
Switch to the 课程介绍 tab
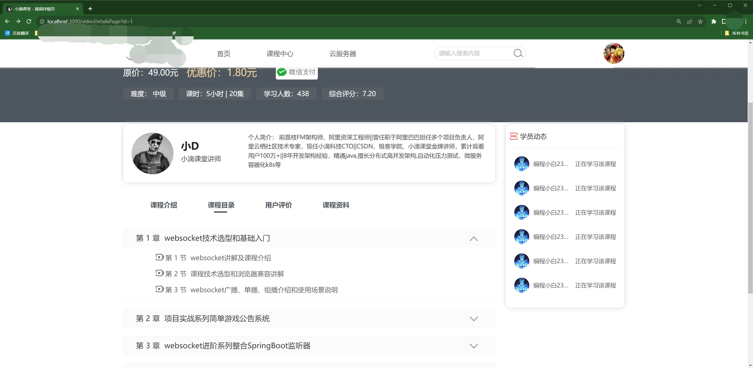tap(163, 205)
